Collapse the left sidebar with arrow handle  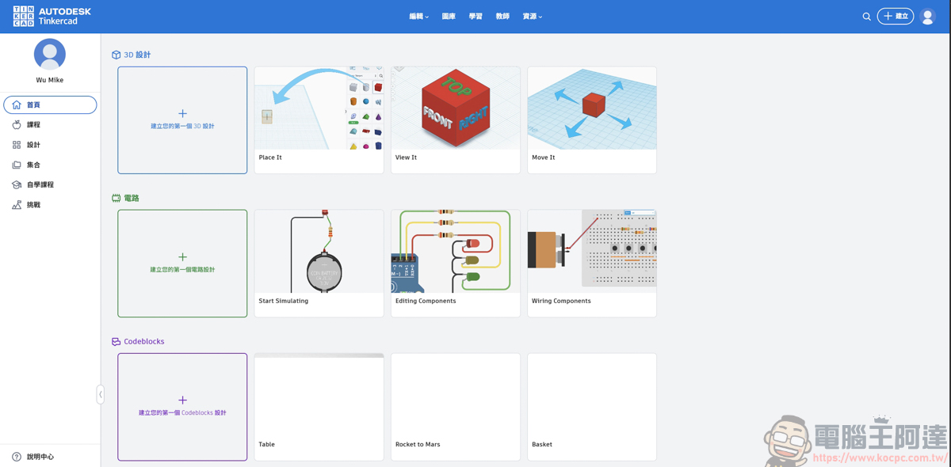click(x=101, y=394)
